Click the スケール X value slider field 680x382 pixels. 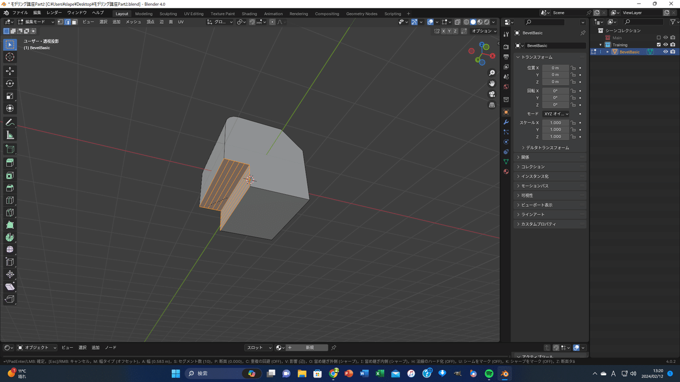click(555, 123)
